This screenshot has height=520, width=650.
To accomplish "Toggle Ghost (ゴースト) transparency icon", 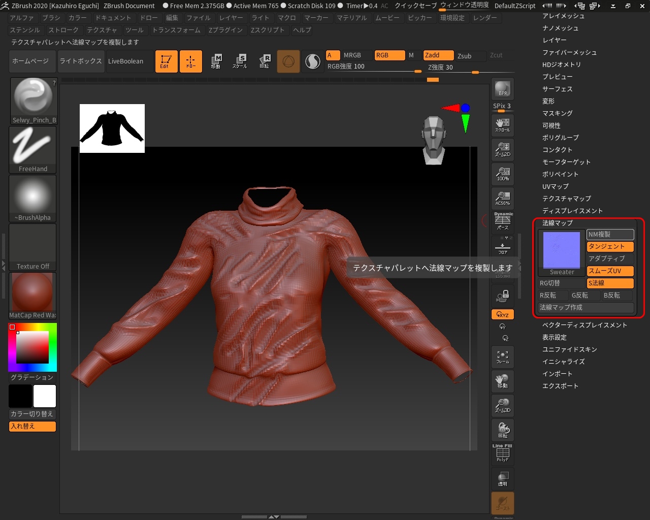I will point(503,503).
